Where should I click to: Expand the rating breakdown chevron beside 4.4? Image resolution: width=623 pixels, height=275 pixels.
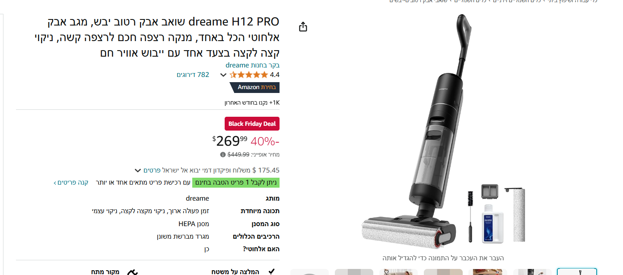[x=223, y=75]
